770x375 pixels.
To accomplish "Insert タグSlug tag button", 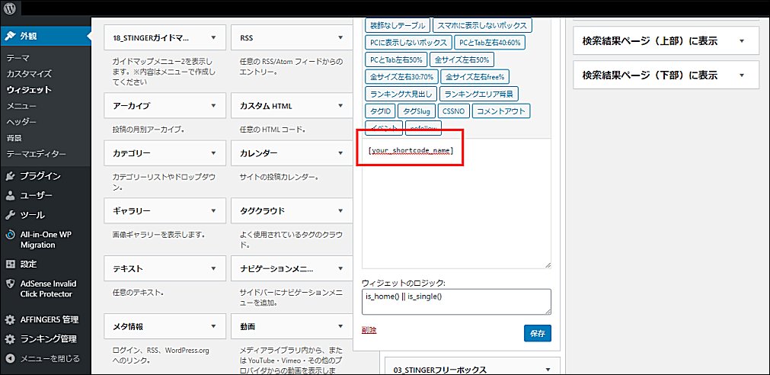I will pos(417,111).
